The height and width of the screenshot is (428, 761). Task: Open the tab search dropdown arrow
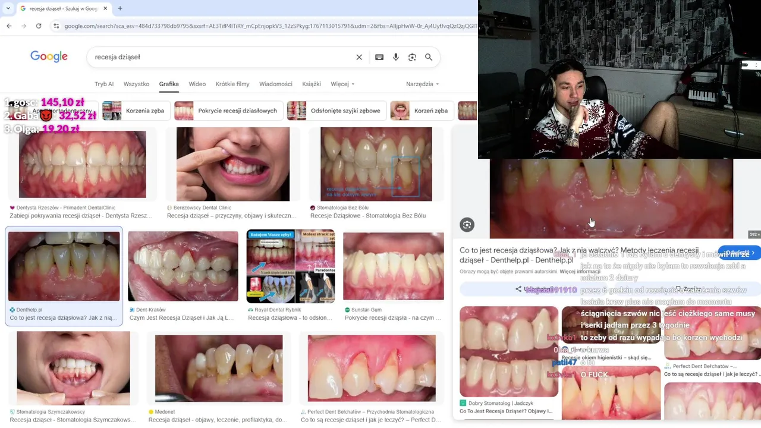pyautogui.click(x=8, y=8)
